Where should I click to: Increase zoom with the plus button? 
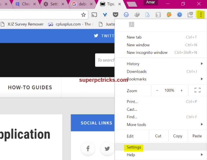pos(182,90)
